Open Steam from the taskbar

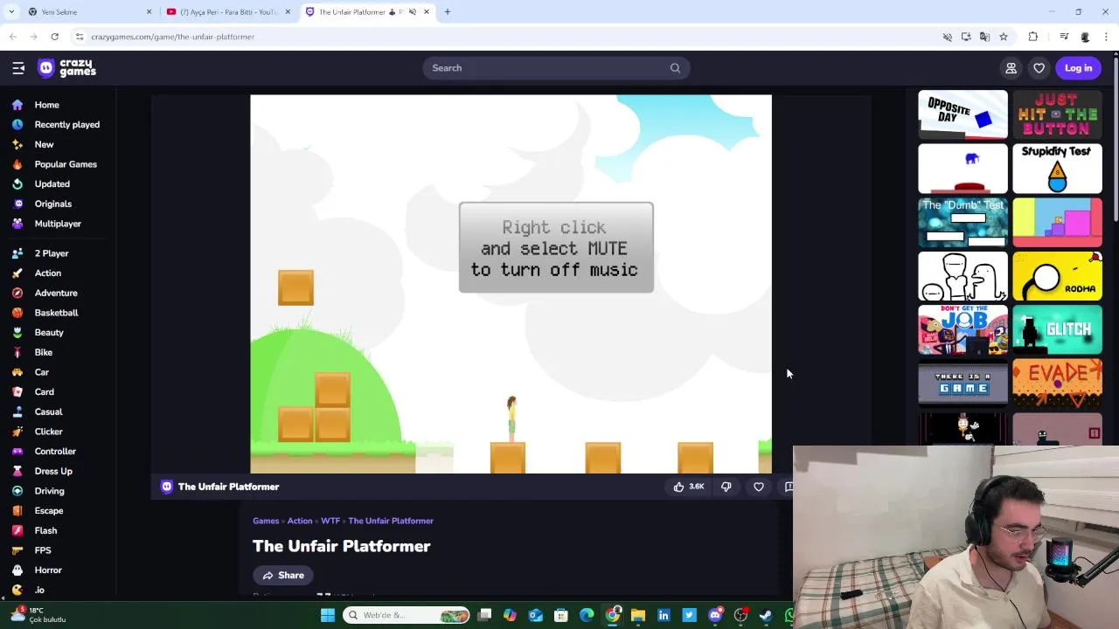click(766, 615)
